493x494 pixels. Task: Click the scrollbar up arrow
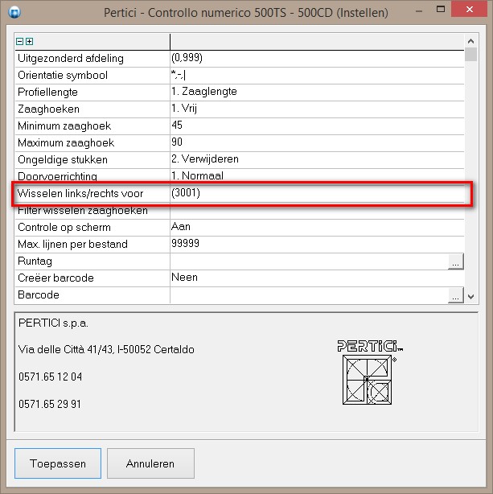471,41
